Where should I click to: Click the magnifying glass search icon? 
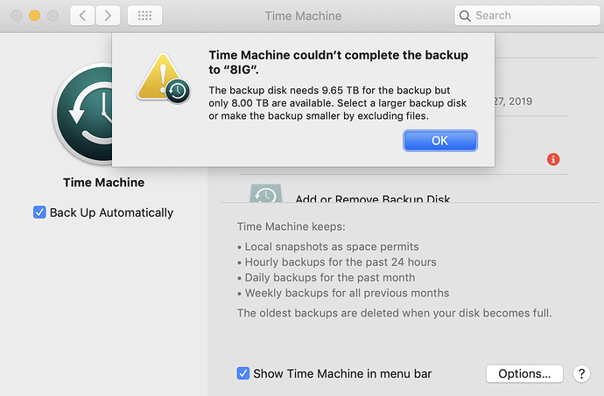465,16
